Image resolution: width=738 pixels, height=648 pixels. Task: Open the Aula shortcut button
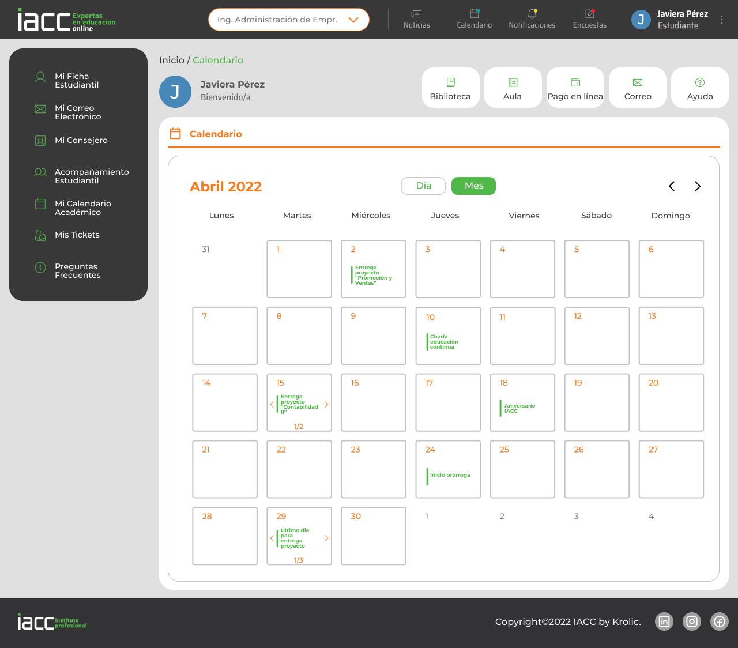pos(513,88)
